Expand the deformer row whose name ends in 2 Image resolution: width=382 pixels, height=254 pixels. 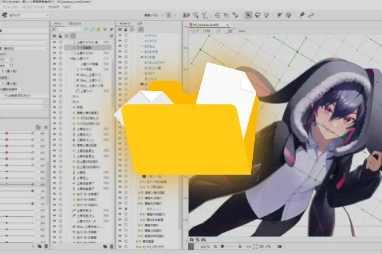coord(141,214)
